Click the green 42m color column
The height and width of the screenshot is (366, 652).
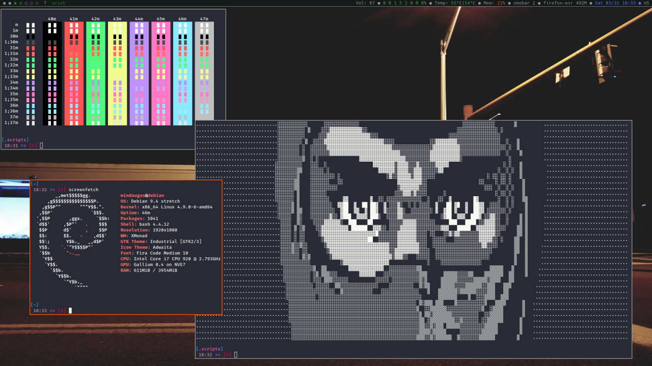click(96, 73)
